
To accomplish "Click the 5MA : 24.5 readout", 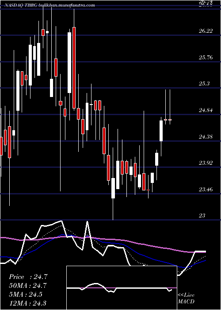I will (26, 294).
